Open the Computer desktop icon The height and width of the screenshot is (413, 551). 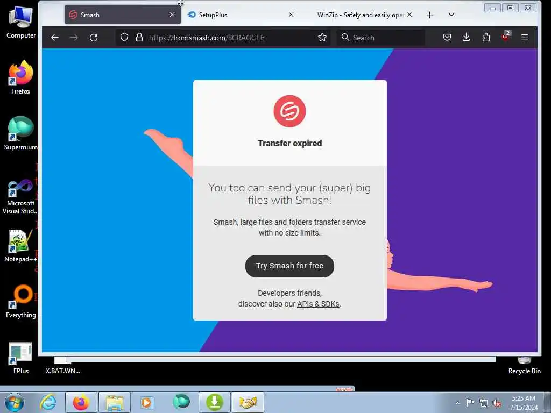[x=21, y=23]
